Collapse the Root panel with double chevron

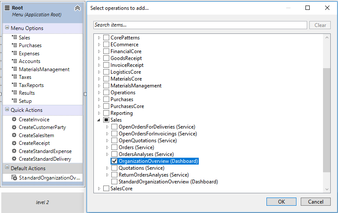click(x=78, y=8)
